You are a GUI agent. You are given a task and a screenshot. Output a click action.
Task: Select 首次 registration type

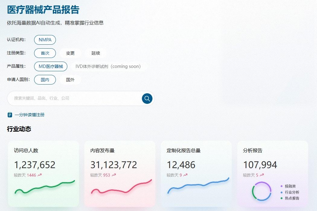tap(45, 53)
